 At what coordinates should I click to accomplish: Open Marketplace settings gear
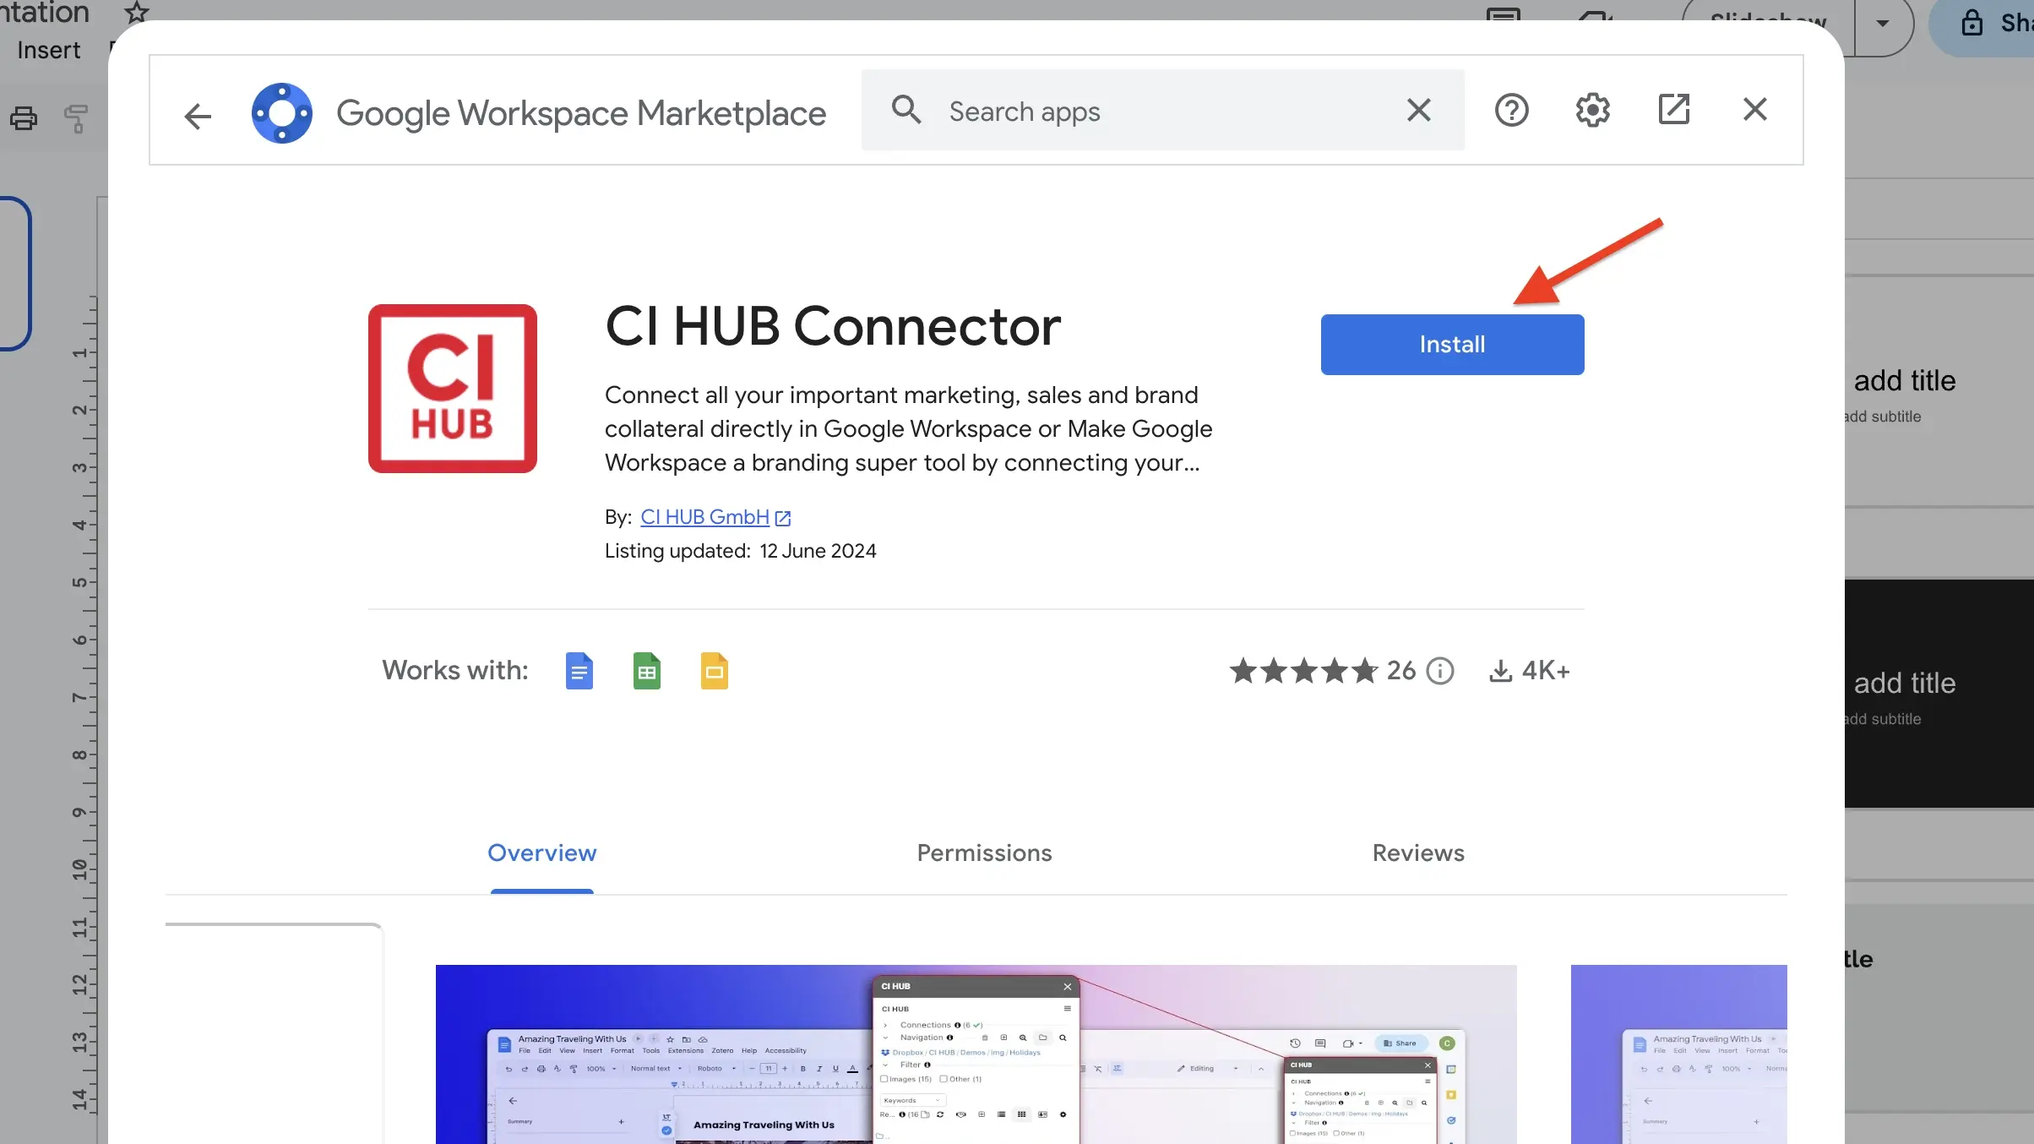[x=1593, y=110]
